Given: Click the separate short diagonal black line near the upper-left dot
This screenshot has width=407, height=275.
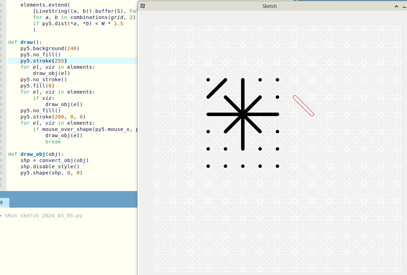Looking at the screenshot, I should (x=217, y=88).
